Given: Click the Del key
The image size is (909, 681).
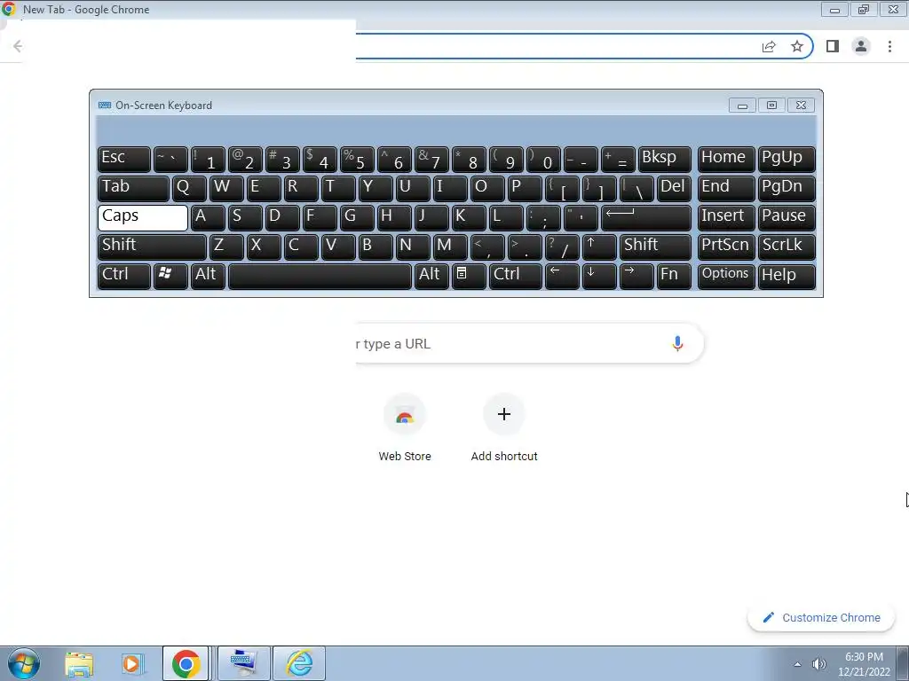Looking at the screenshot, I should click(x=674, y=188).
